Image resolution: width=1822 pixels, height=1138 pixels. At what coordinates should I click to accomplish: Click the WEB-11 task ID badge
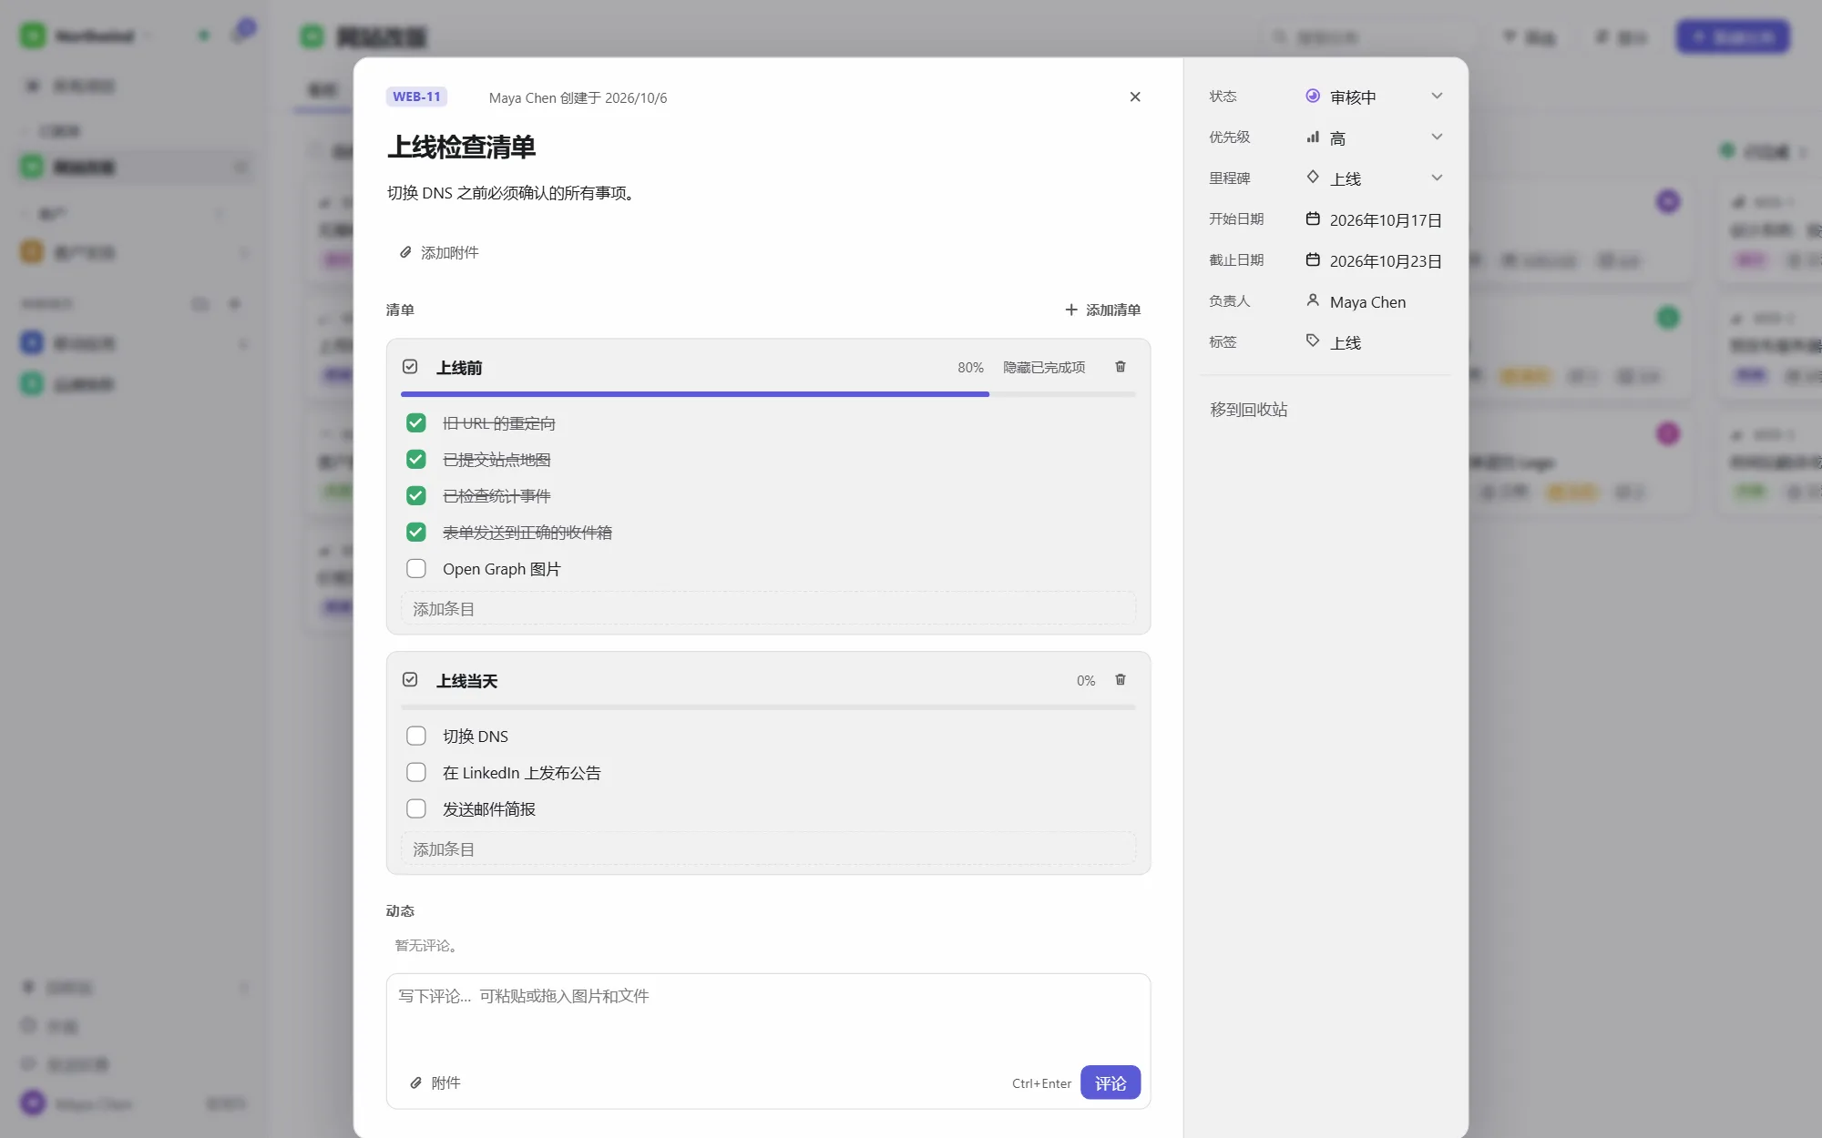pos(416,97)
